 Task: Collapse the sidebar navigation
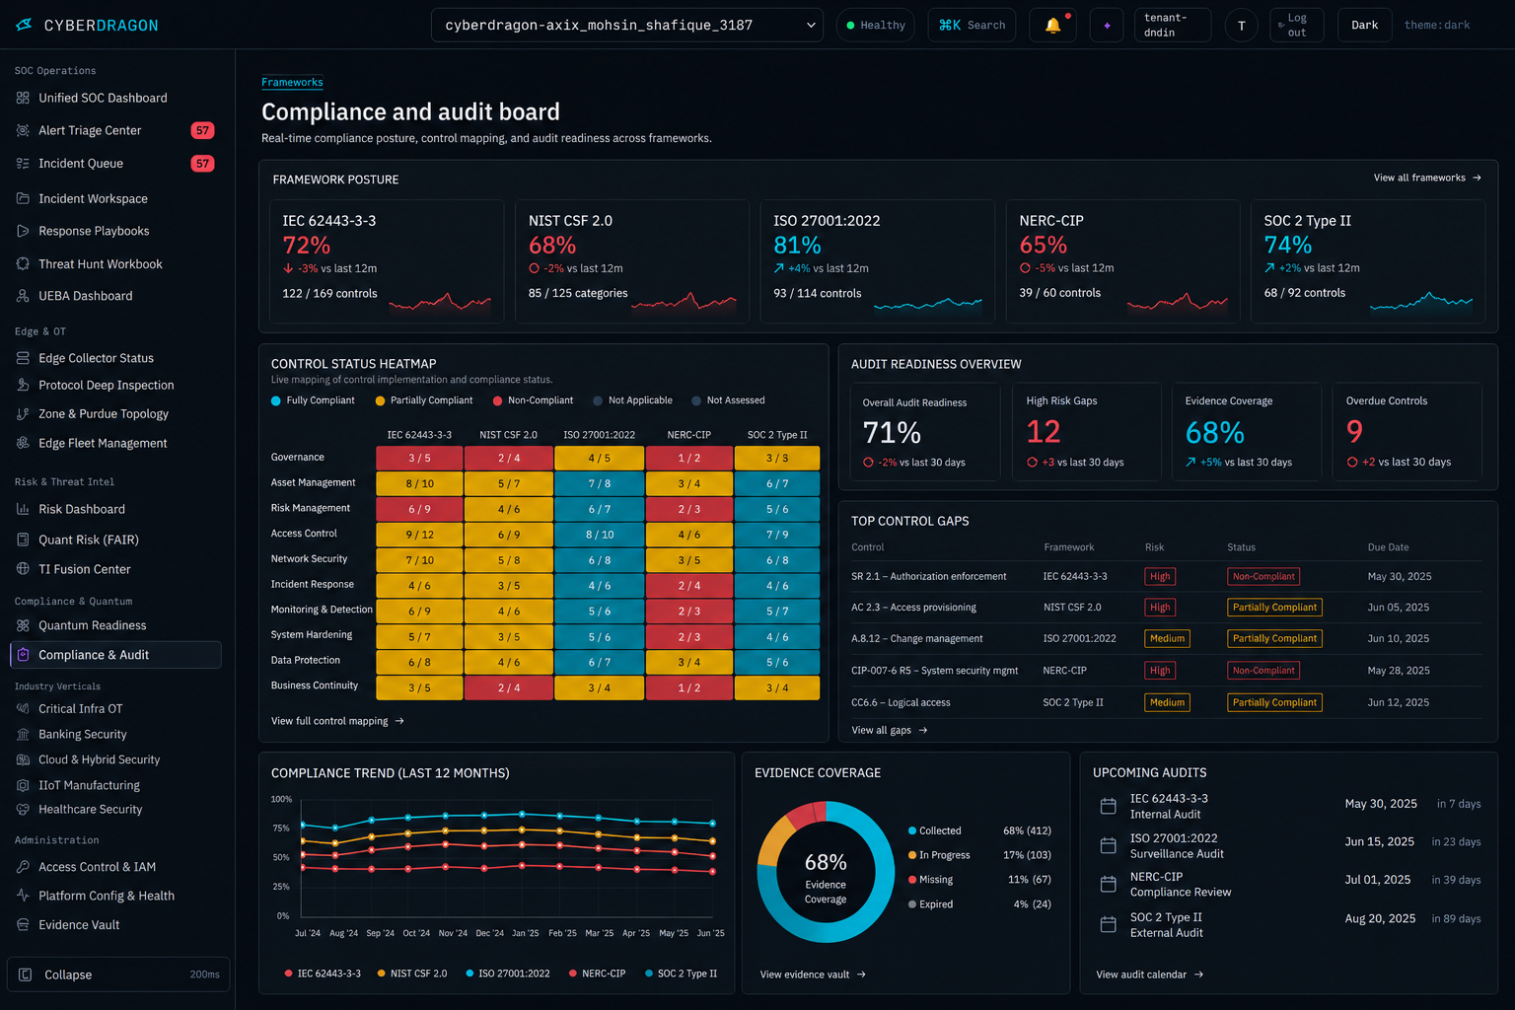[118, 974]
